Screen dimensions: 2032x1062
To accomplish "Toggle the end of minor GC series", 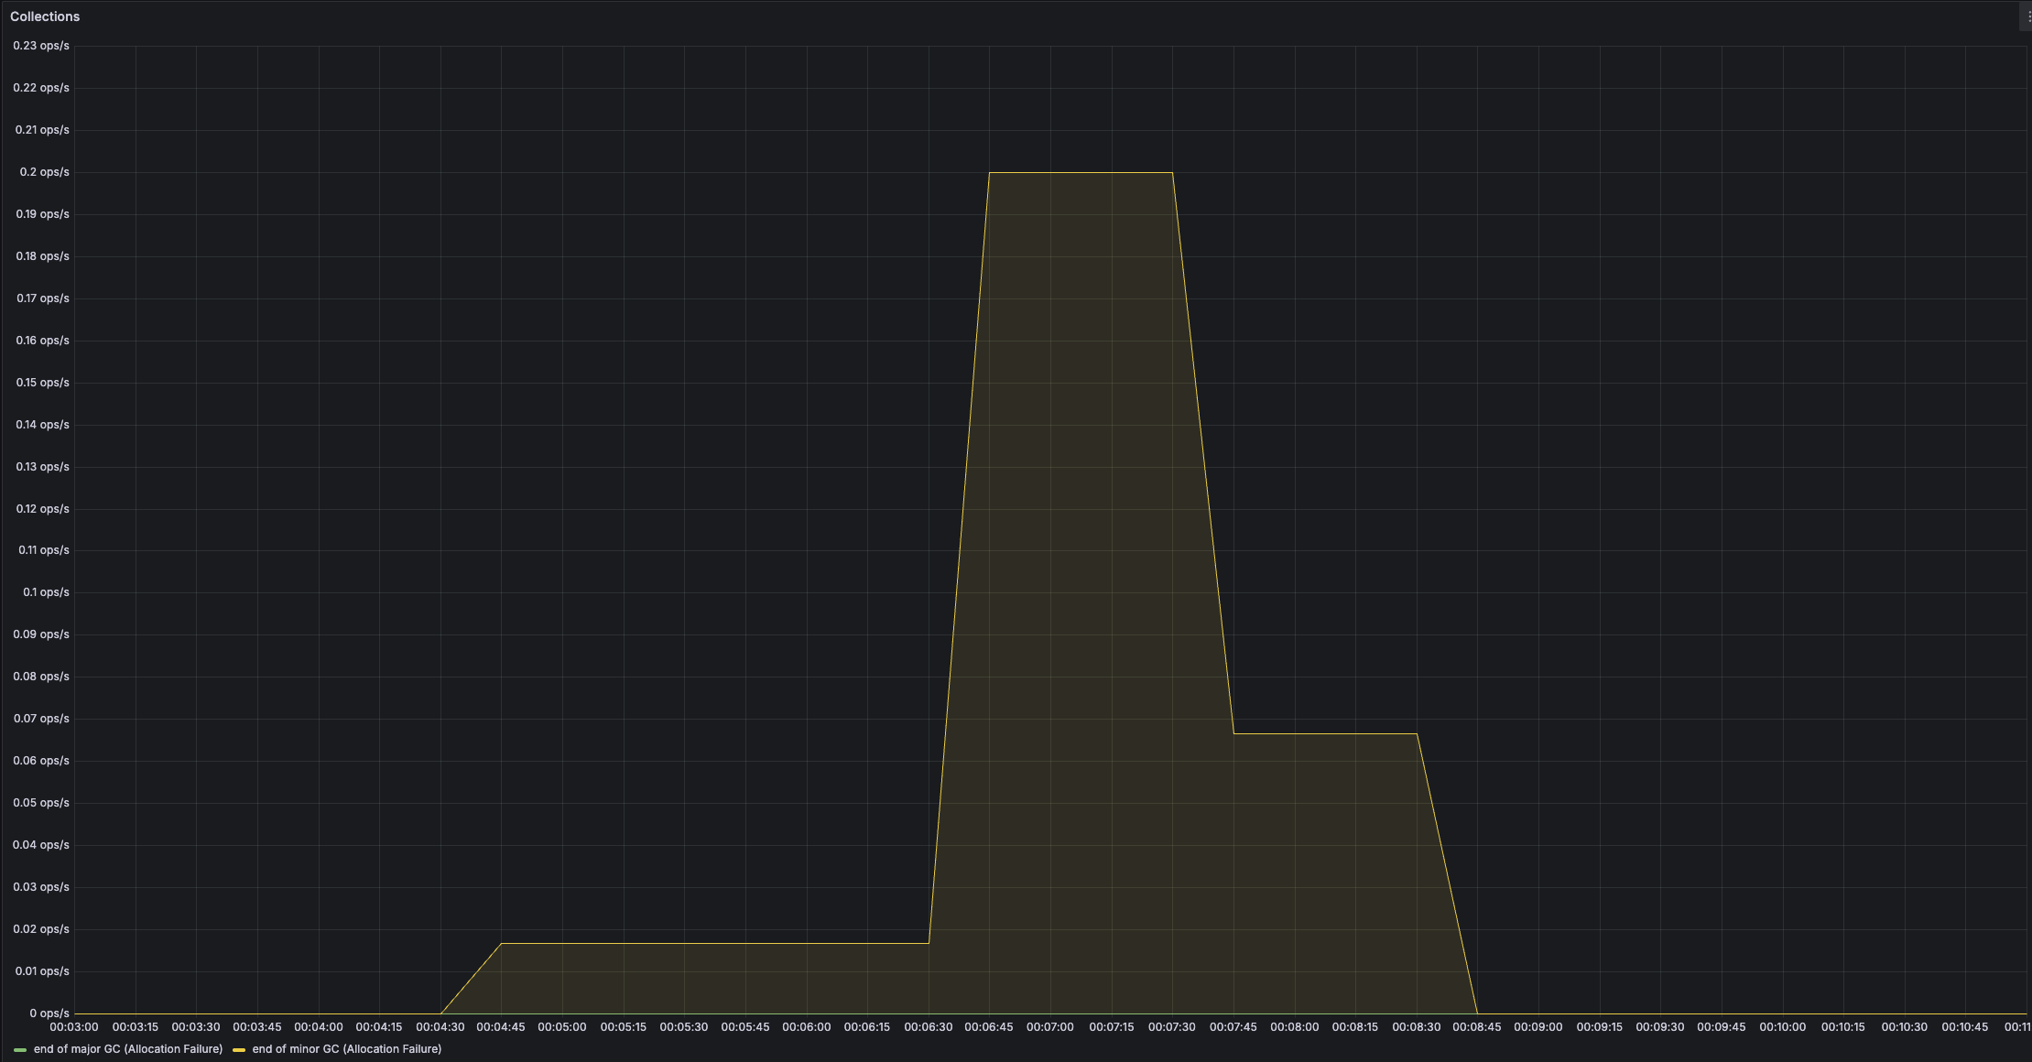I will tap(346, 1049).
